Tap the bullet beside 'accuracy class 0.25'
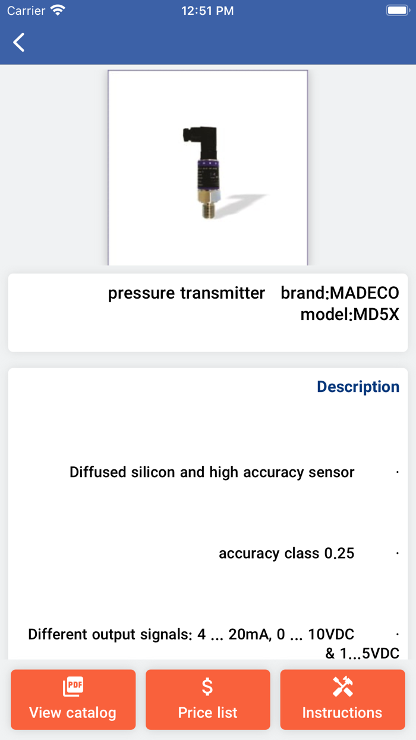Image resolution: width=416 pixels, height=740 pixels. pyautogui.click(x=398, y=554)
